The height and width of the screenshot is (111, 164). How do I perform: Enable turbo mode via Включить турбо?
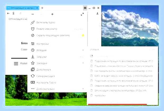coord(57,23)
